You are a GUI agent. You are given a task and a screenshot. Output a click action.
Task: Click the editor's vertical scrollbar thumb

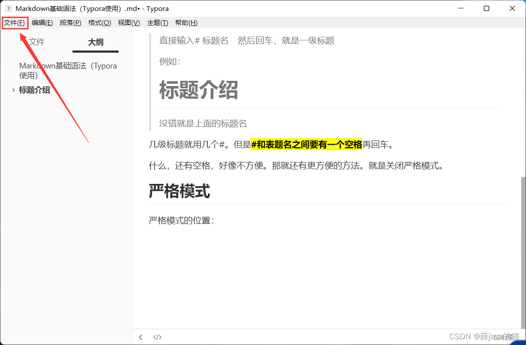tap(523, 250)
